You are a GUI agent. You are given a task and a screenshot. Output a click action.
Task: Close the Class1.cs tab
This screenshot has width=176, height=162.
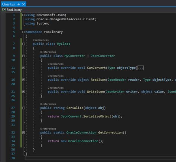(x=23, y=4)
